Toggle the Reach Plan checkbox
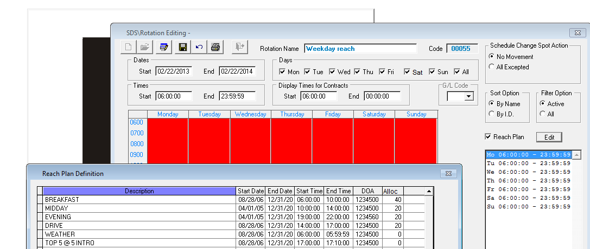590x249 pixels. (x=489, y=137)
